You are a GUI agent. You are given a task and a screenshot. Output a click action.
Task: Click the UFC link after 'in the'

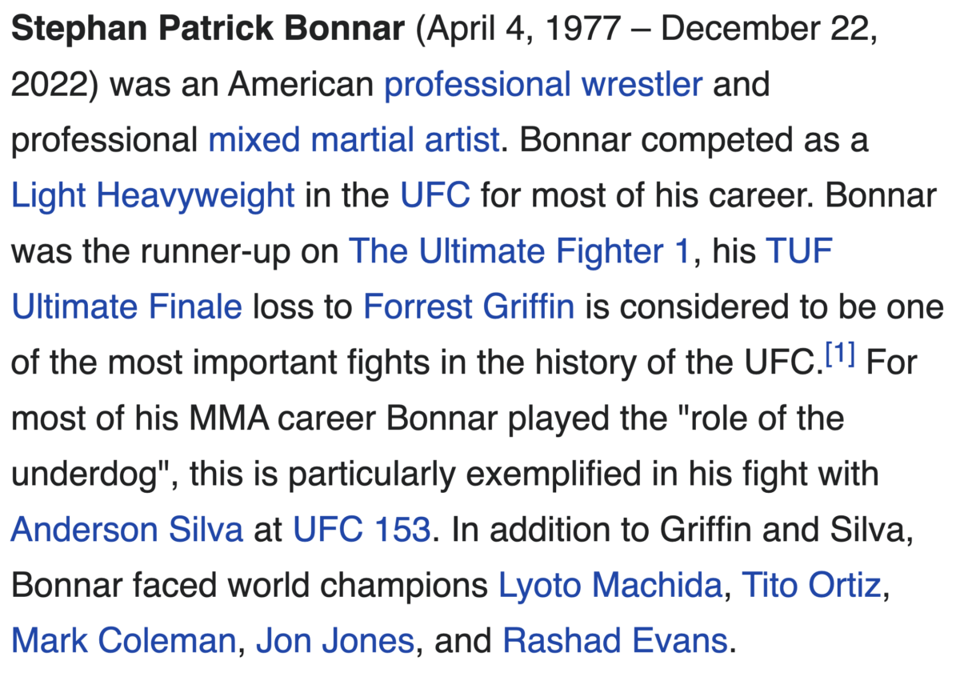coord(435,196)
